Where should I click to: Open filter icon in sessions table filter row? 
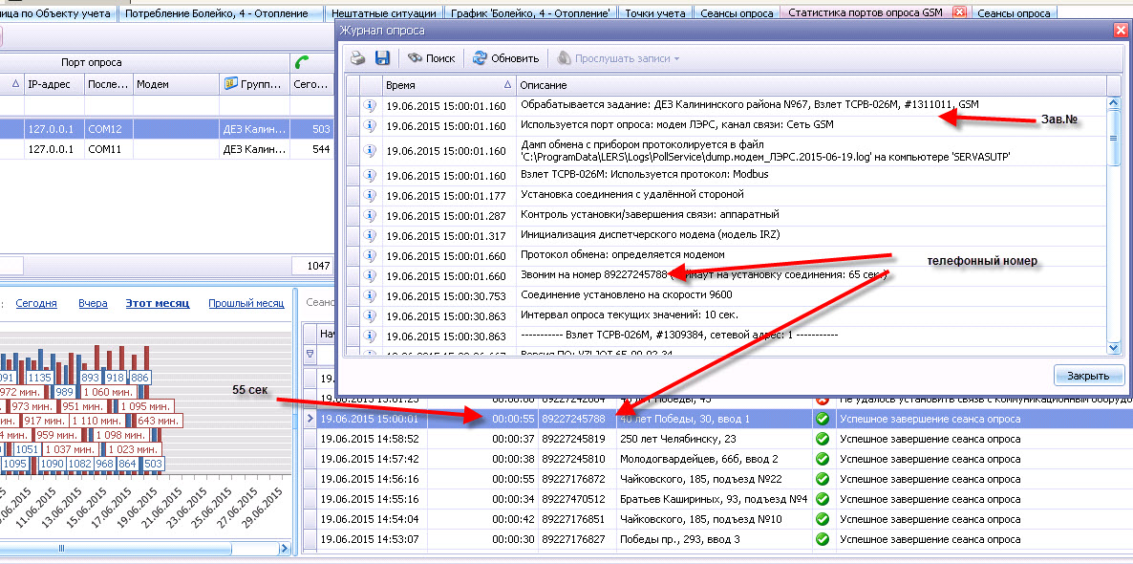pyautogui.click(x=310, y=355)
